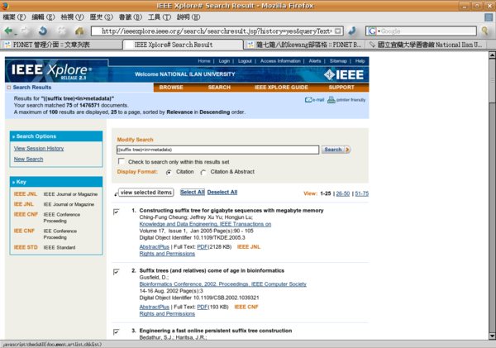Click the go arrow beside the URL bar
496x348 pixels.
(352, 31)
